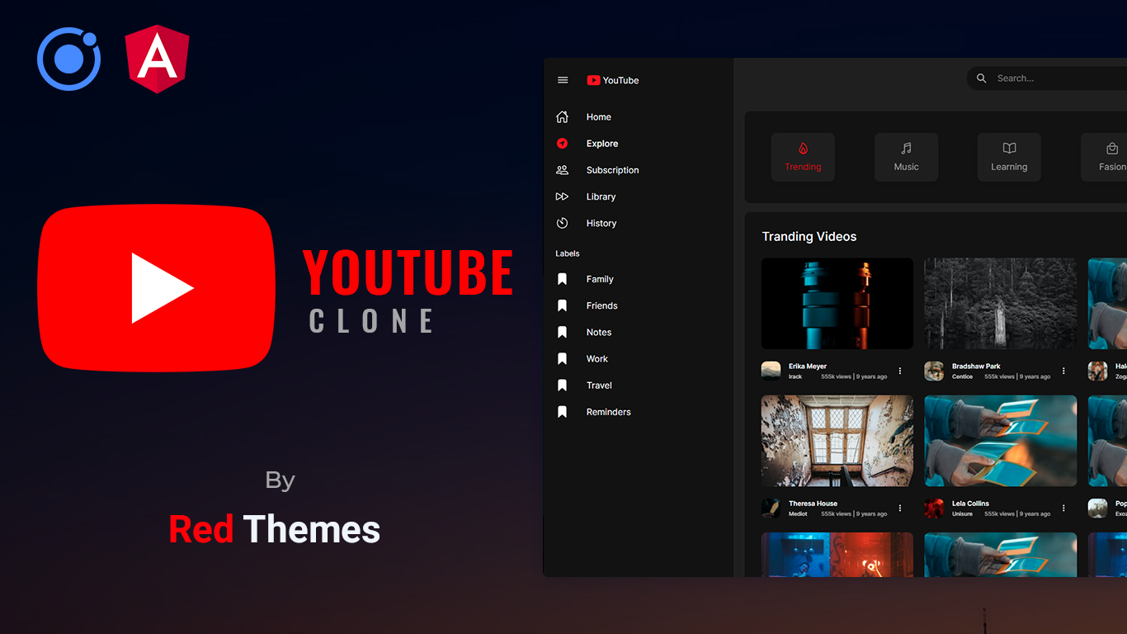This screenshot has width=1127, height=634.
Task: Click the 'YOUTUBE' red title text
Action: pyautogui.click(x=408, y=272)
